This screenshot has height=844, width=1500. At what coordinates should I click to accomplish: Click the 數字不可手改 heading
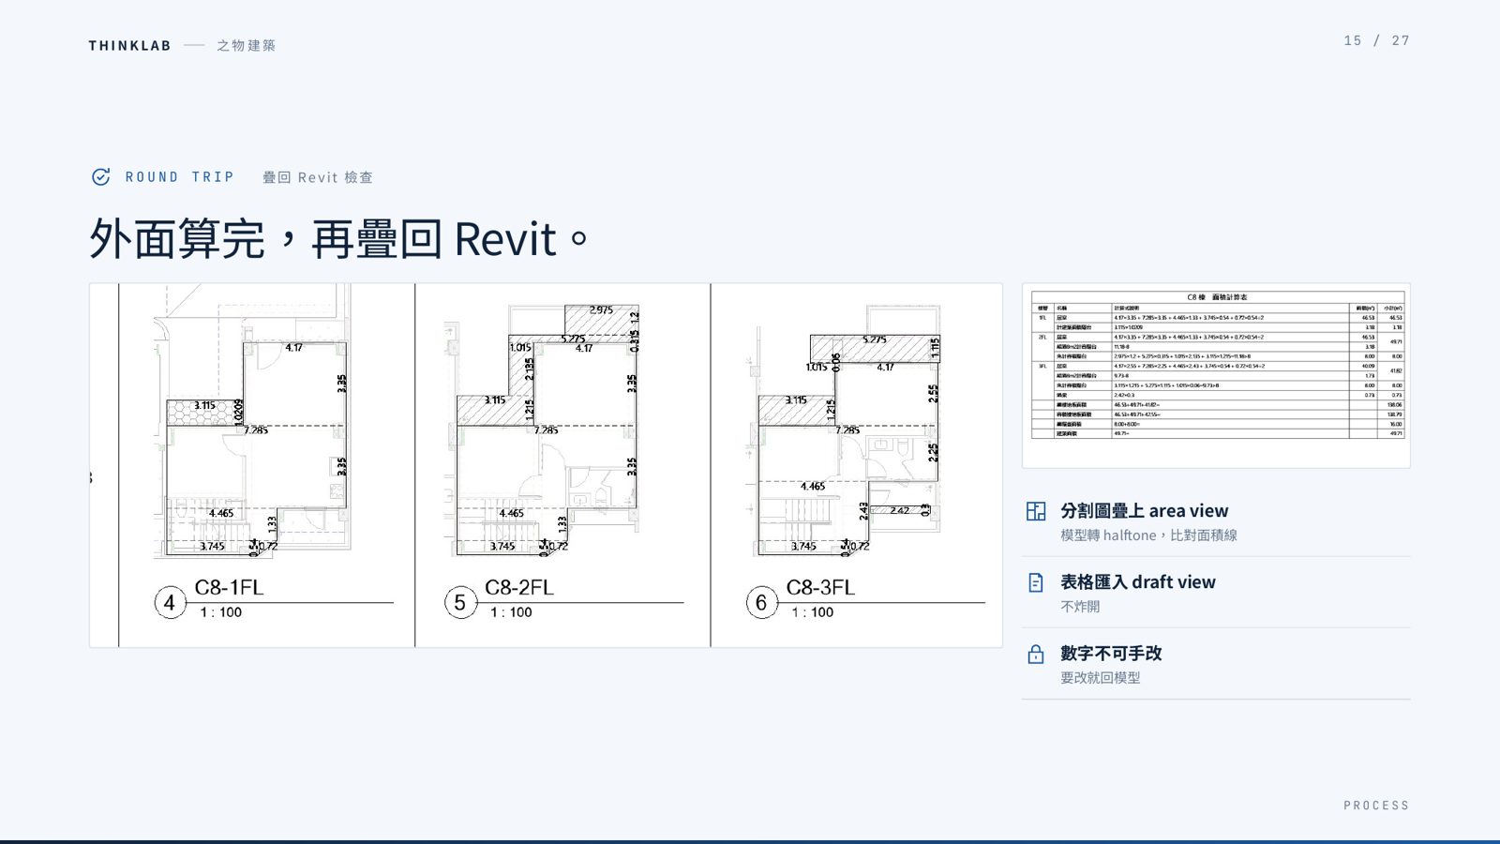tap(1111, 654)
